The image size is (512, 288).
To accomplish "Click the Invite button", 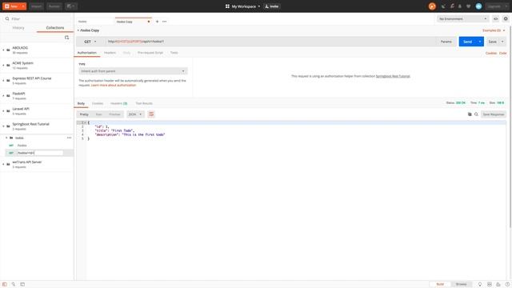I will [272, 6].
